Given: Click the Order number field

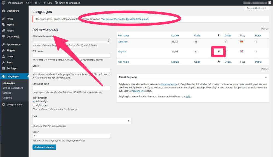Looking at the screenshot, I should pos(71,136).
